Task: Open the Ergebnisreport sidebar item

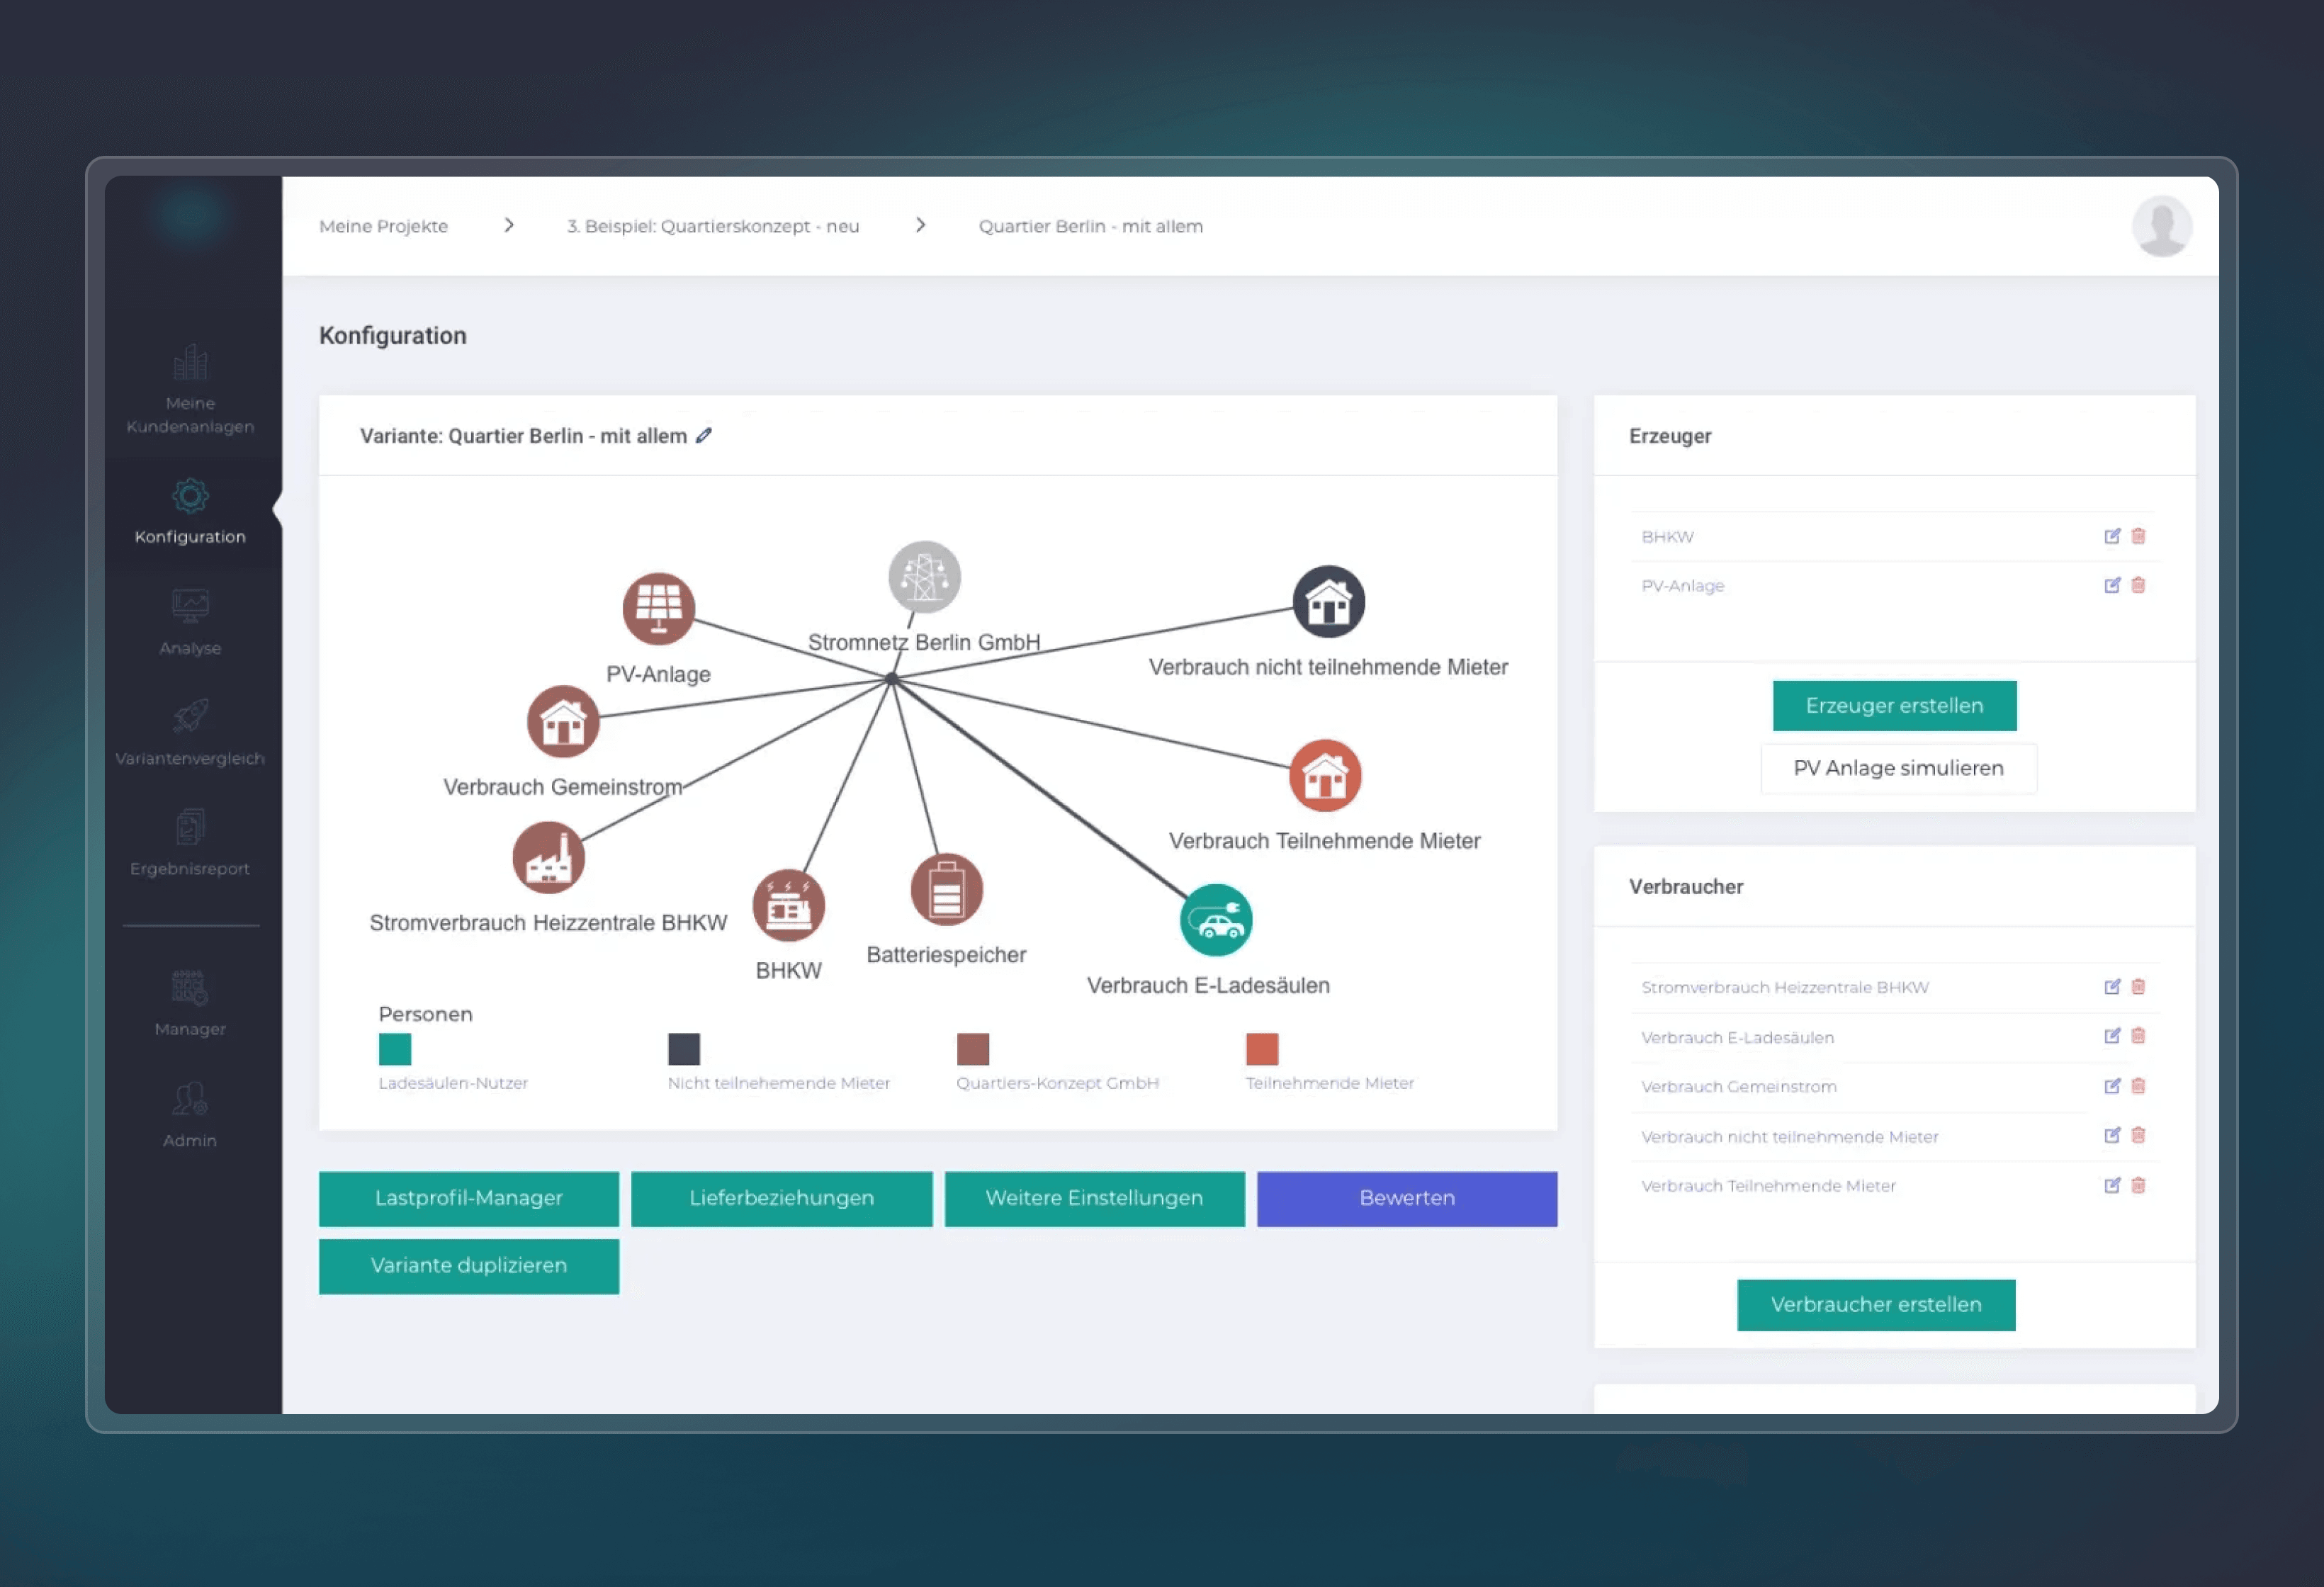Action: (190, 842)
